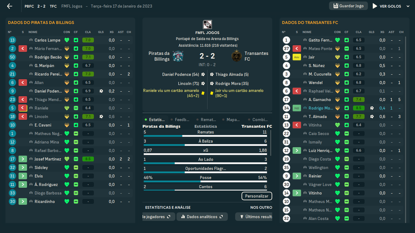This screenshot has width=415, height=233.
Task: Select the Mapa tab
Action: click(x=233, y=120)
